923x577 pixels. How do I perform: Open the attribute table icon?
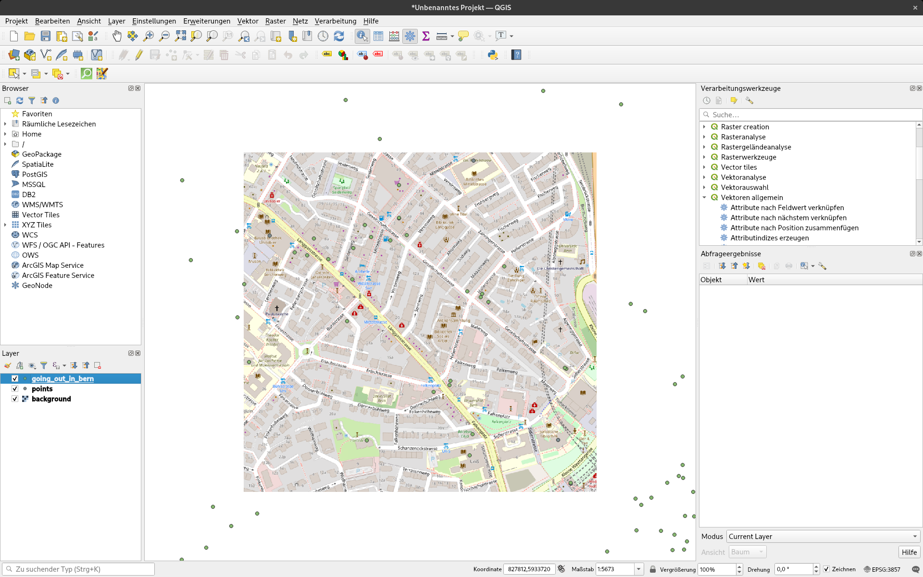click(x=378, y=36)
